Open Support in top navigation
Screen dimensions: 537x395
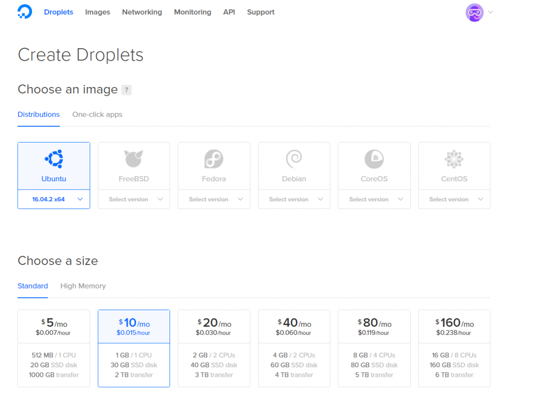pos(261,12)
